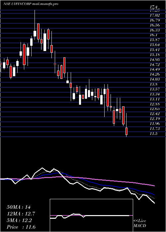Viewport: 166px width, 232px height.
Task: Click the tallest white candle wick near 17.4
Action: [35, 21]
